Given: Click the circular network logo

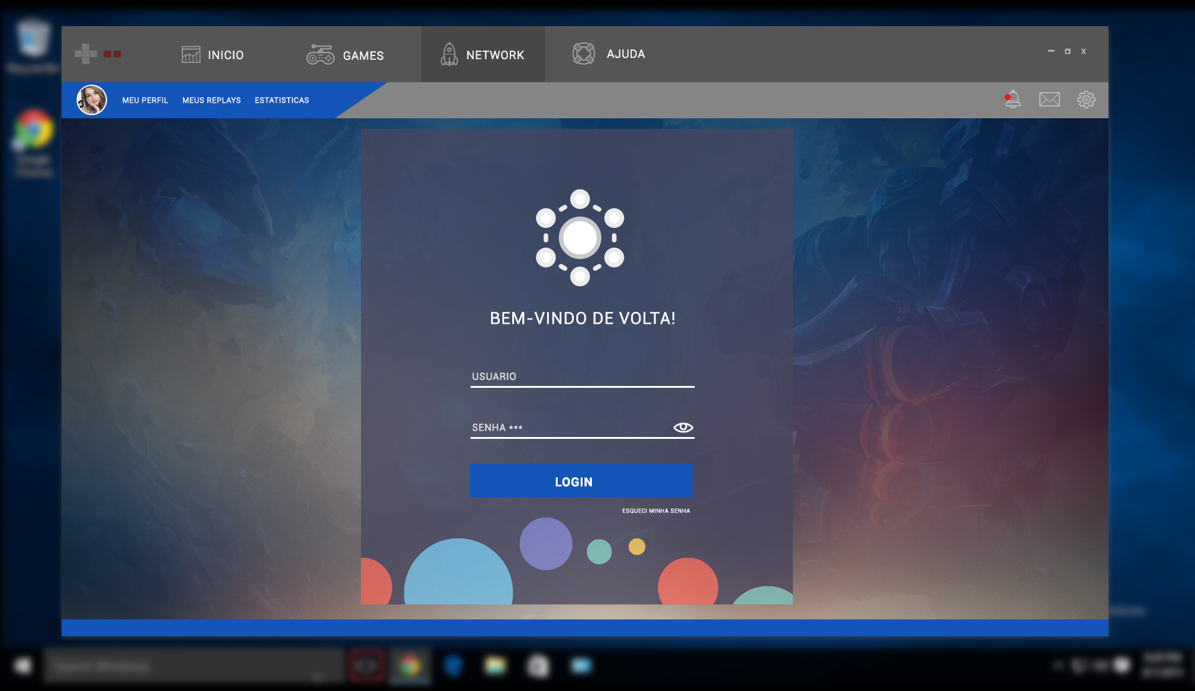Looking at the screenshot, I should (580, 238).
